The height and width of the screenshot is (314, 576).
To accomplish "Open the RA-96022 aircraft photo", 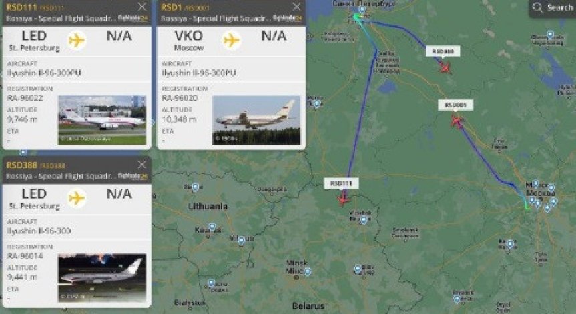I will click(102, 120).
